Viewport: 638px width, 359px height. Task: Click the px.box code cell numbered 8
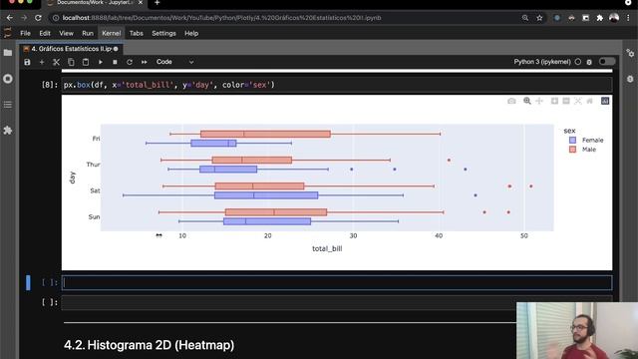pyautogui.click(x=337, y=85)
